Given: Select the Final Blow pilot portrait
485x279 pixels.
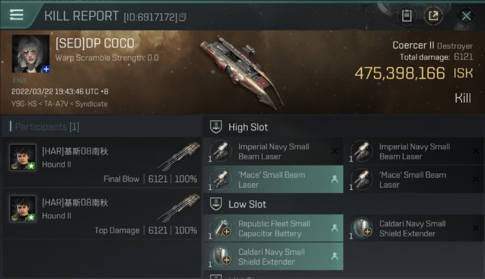Looking at the screenshot, I should click(x=23, y=157).
